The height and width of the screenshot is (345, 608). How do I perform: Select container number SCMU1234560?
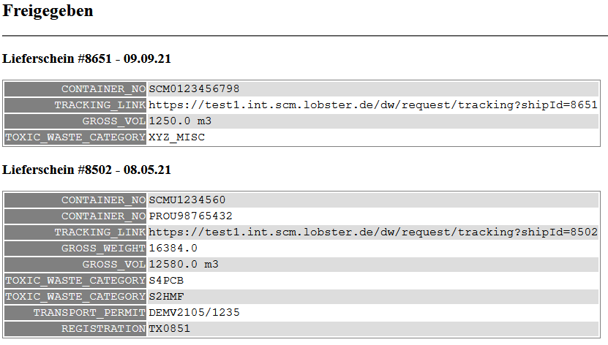click(187, 200)
